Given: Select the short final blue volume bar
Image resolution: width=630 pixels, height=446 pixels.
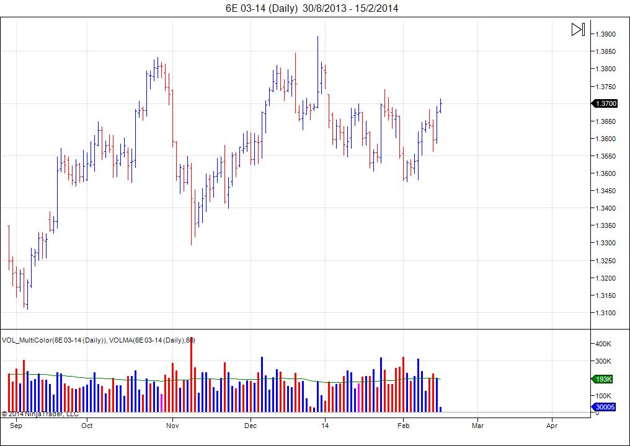Looking at the screenshot, I should (x=440, y=409).
